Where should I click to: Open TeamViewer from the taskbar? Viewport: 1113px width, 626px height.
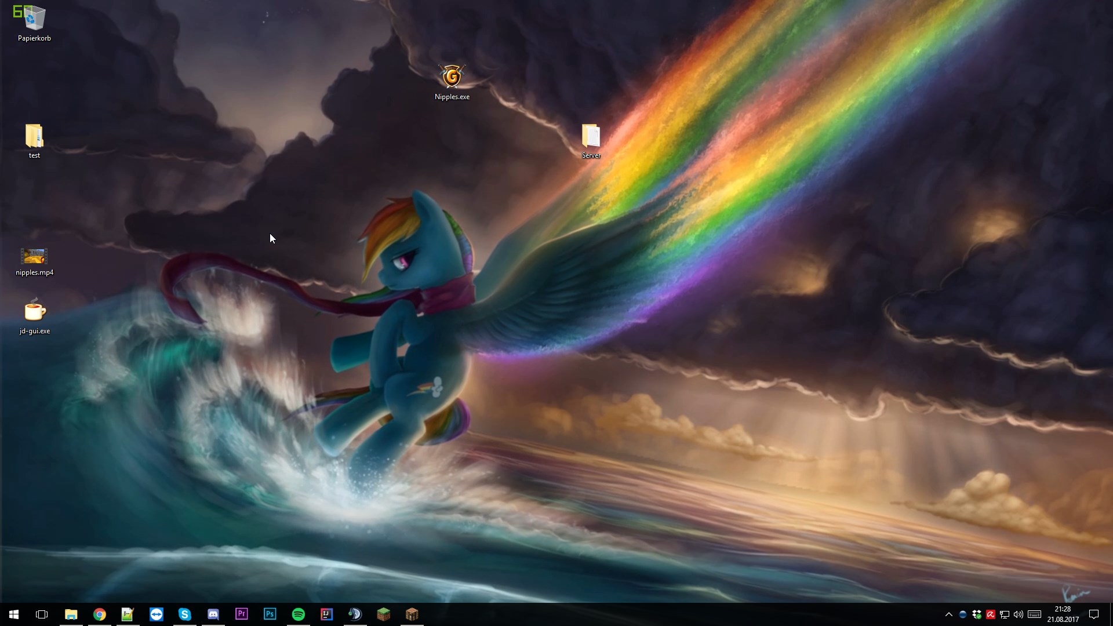tap(157, 614)
